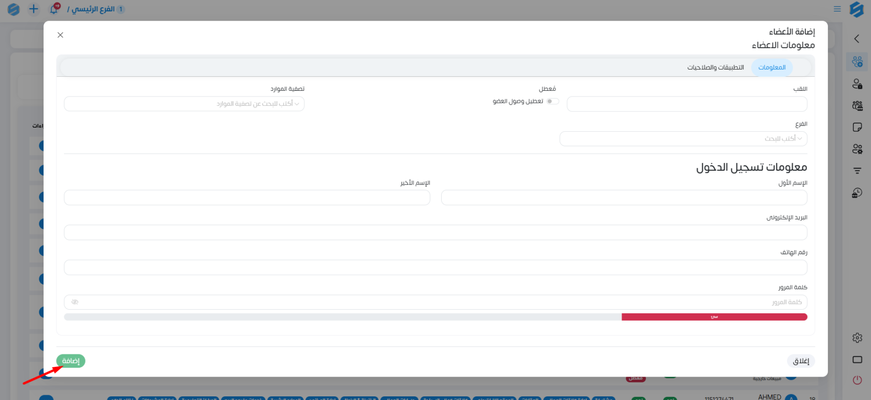Click the notification bell icon
This screenshot has width=871, height=400.
point(54,9)
